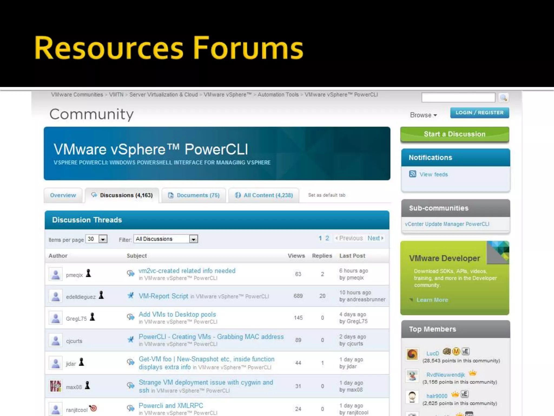This screenshot has width=554, height=416.
Task: Click the discussion bubble icon beside vm2vc-created thread
Action: coord(131,273)
